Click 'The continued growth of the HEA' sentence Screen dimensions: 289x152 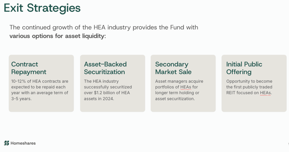[104, 27]
